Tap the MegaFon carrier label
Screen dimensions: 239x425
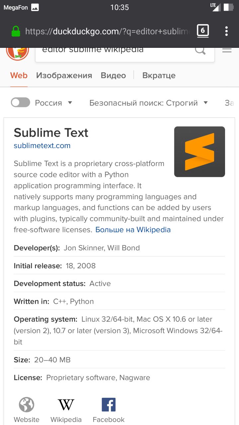click(16, 8)
